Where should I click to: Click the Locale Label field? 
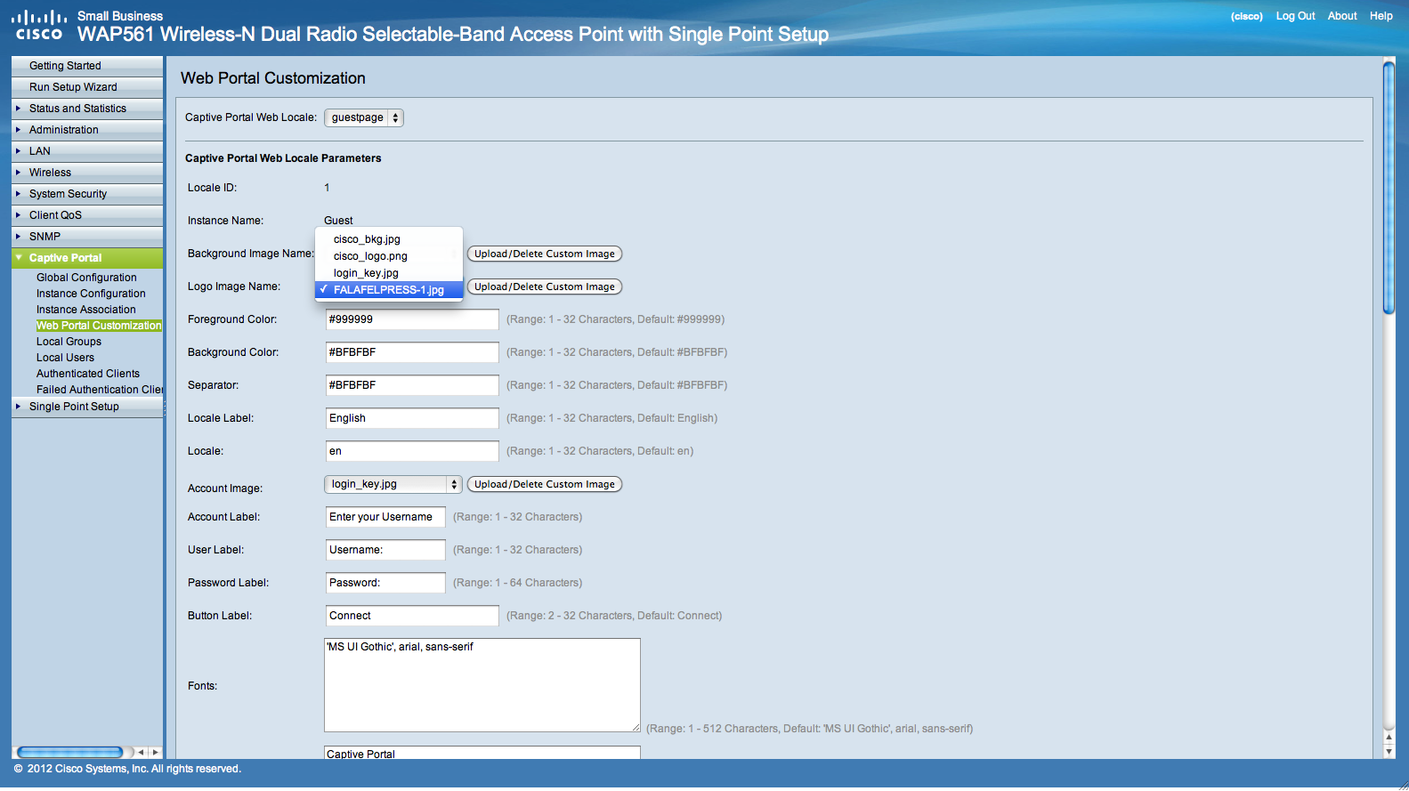coord(412,418)
